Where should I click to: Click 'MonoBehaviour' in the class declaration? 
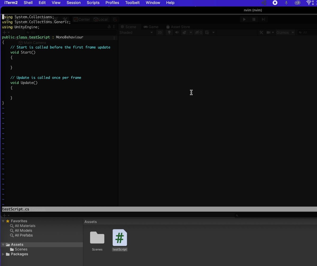click(x=69, y=37)
